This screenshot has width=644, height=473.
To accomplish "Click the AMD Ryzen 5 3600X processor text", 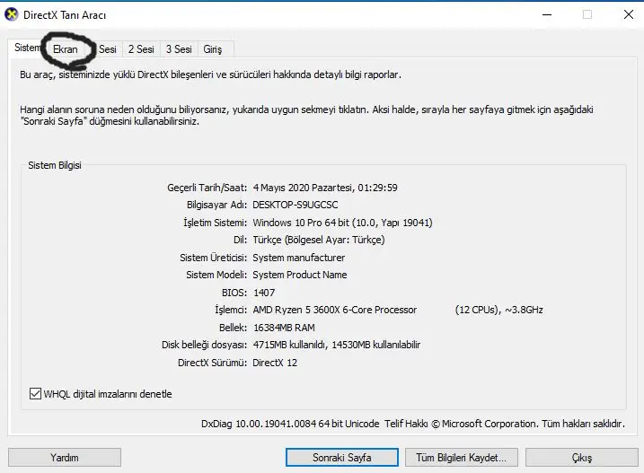I will pos(335,310).
